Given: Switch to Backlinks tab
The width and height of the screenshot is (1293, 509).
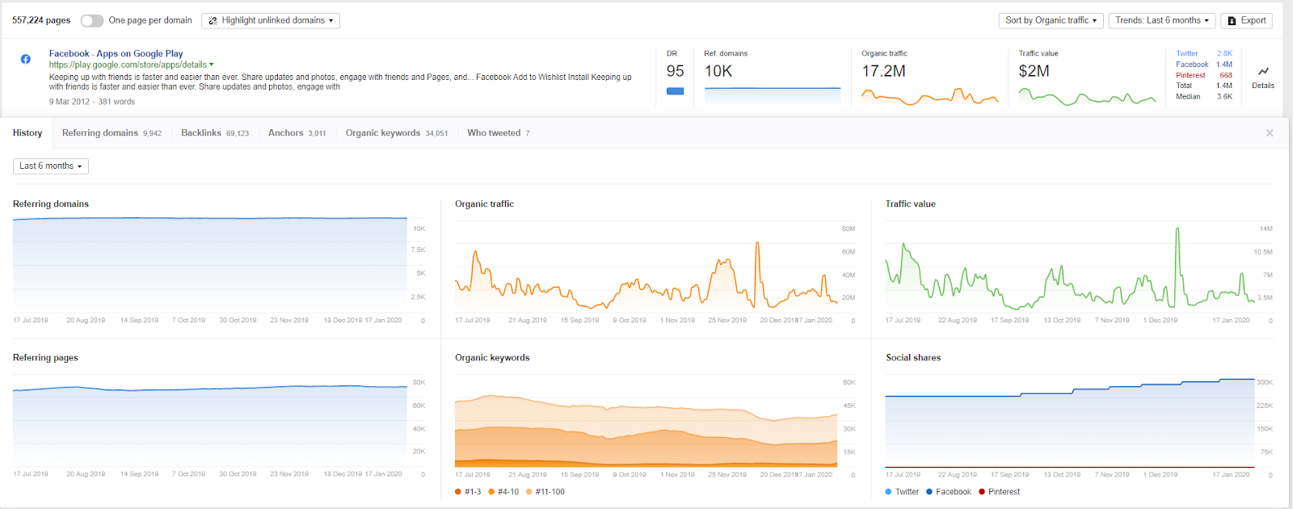Looking at the screenshot, I should click(215, 133).
